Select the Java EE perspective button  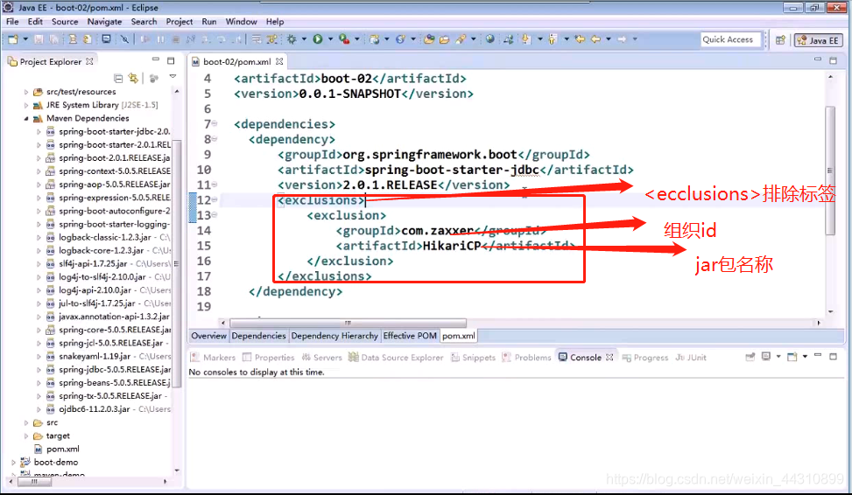819,40
